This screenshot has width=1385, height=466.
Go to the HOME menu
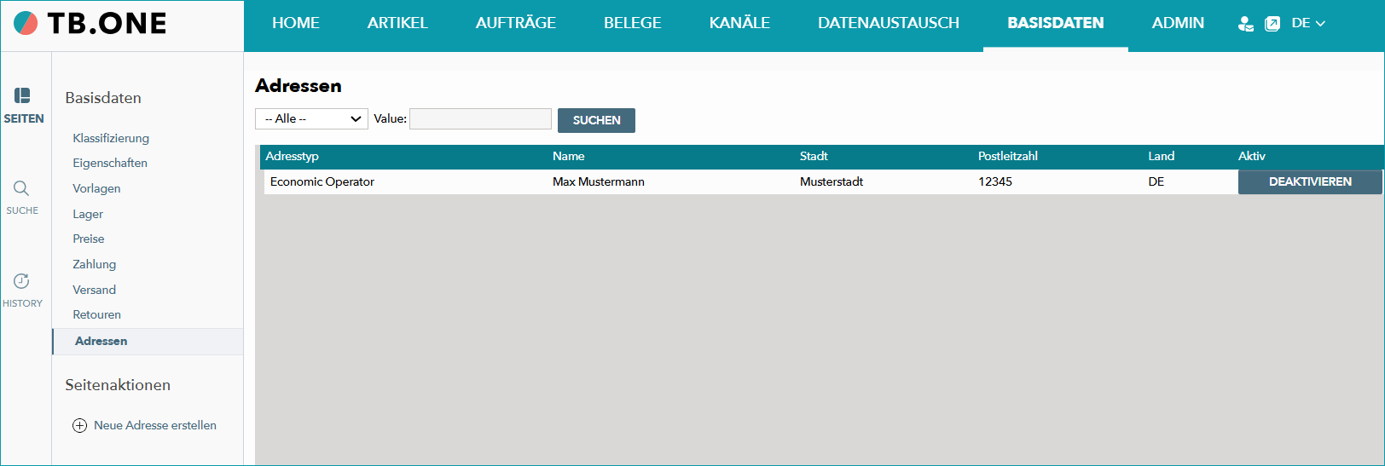click(x=296, y=23)
